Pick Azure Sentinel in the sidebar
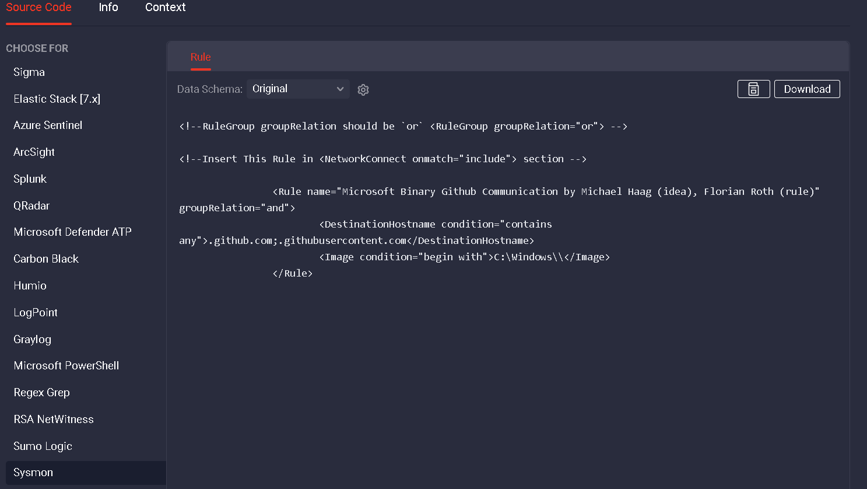 tap(48, 125)
